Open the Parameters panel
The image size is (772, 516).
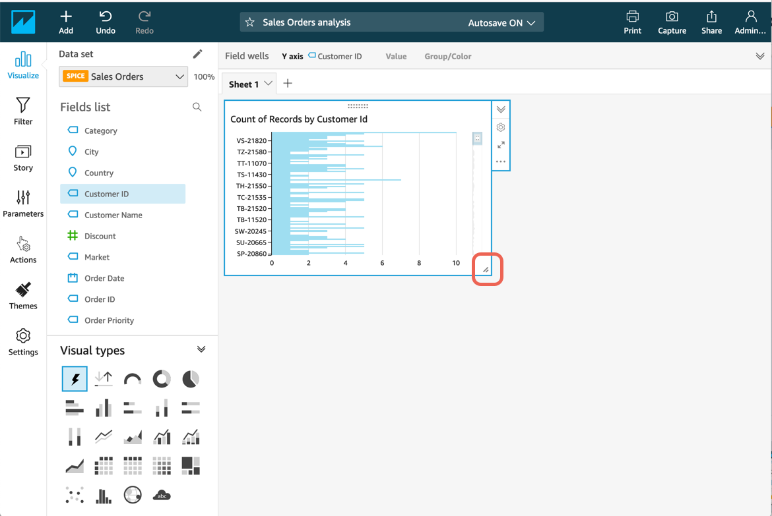(x=23, y=204)
